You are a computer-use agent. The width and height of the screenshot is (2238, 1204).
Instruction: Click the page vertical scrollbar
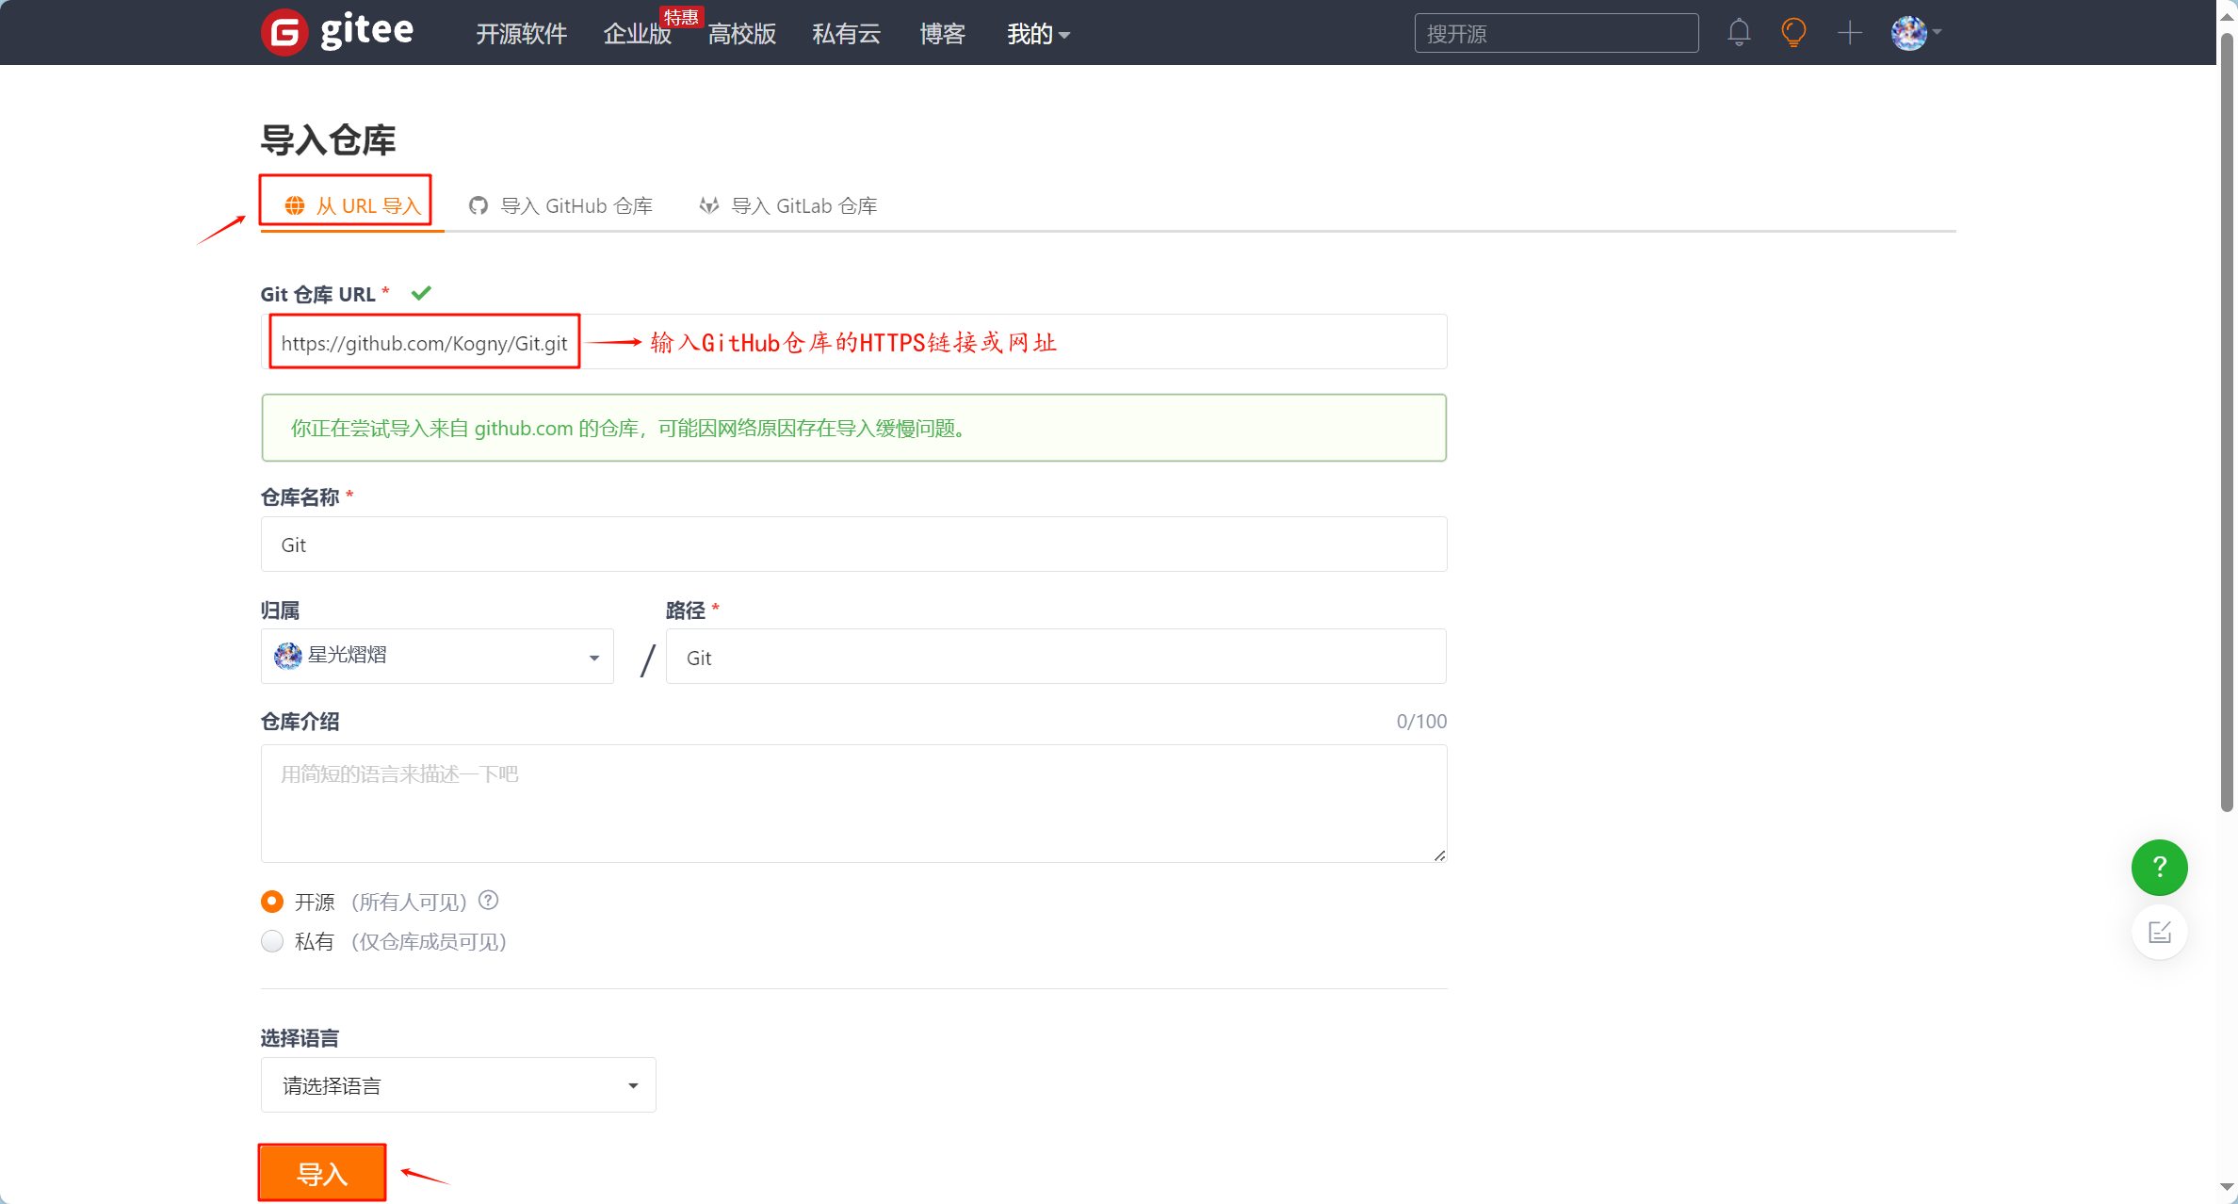click(2227, 422)
